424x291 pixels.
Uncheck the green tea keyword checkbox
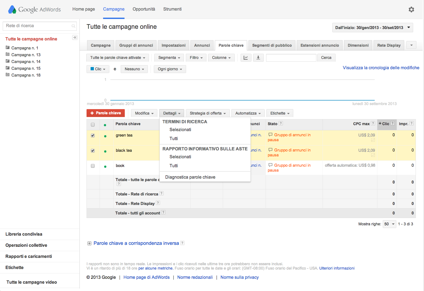pyautogui.click(x=93, y=135)
